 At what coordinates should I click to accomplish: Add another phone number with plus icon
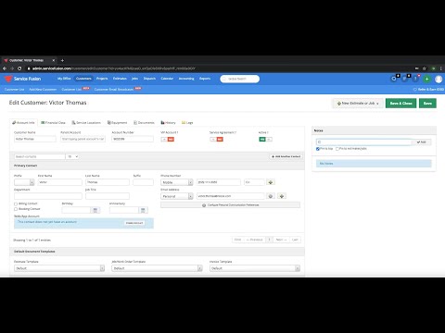pyautogui.click(x=271, y=182)
